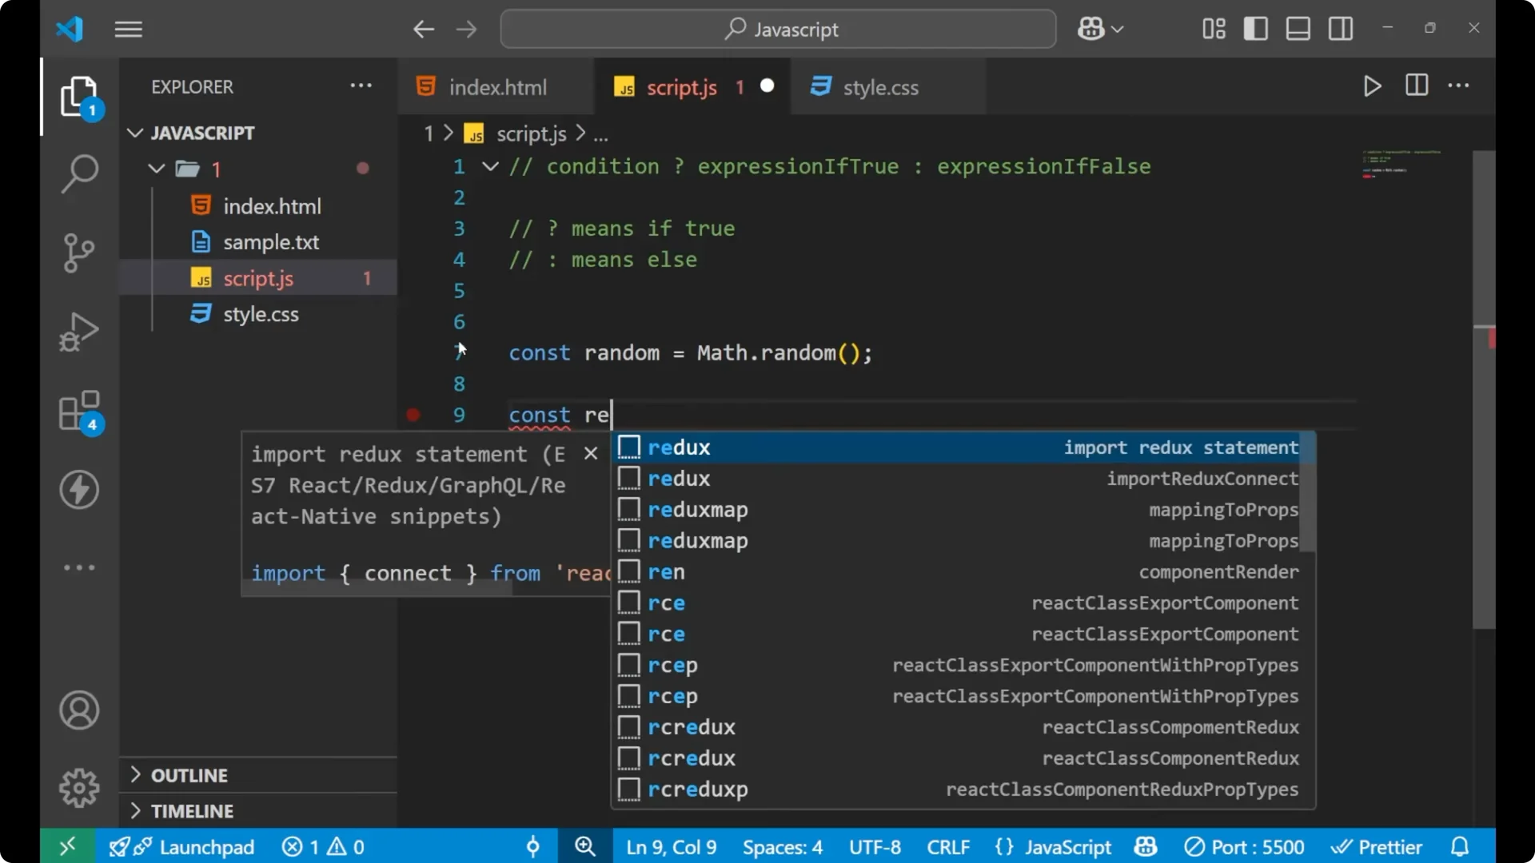
Task: Toggle the Secondary Side Bar
Action: [1340, 29]
